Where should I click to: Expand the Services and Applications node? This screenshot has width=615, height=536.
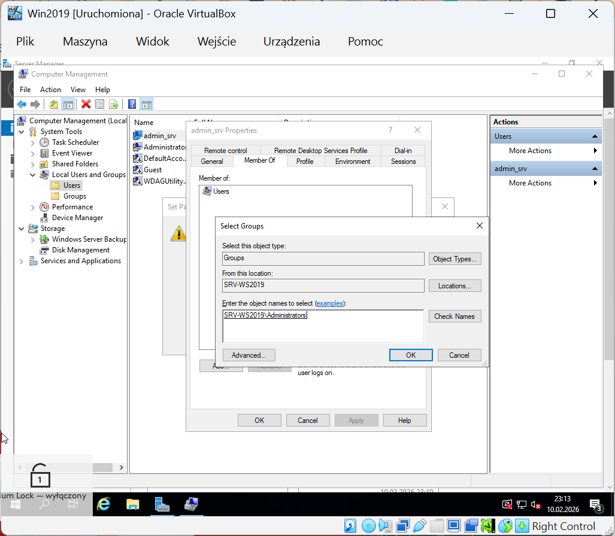22,261
